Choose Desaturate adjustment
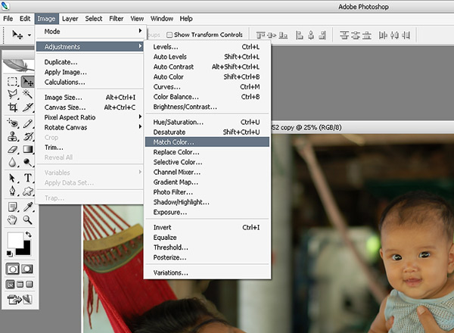 [x=207, y=132]
